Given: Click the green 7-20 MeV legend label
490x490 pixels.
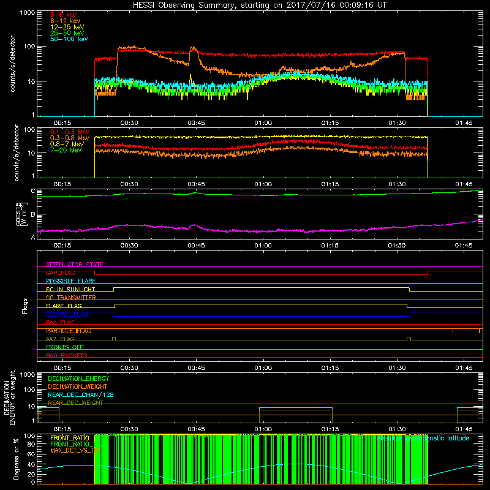Looking at the screenshot, I should 66,150.
